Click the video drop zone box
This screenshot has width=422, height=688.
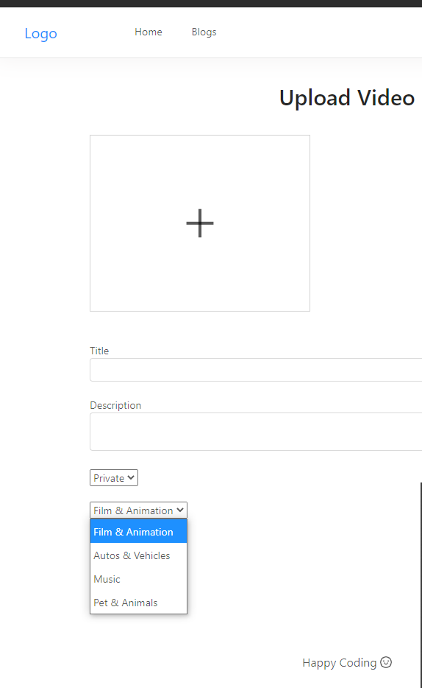tap(200, 223)
